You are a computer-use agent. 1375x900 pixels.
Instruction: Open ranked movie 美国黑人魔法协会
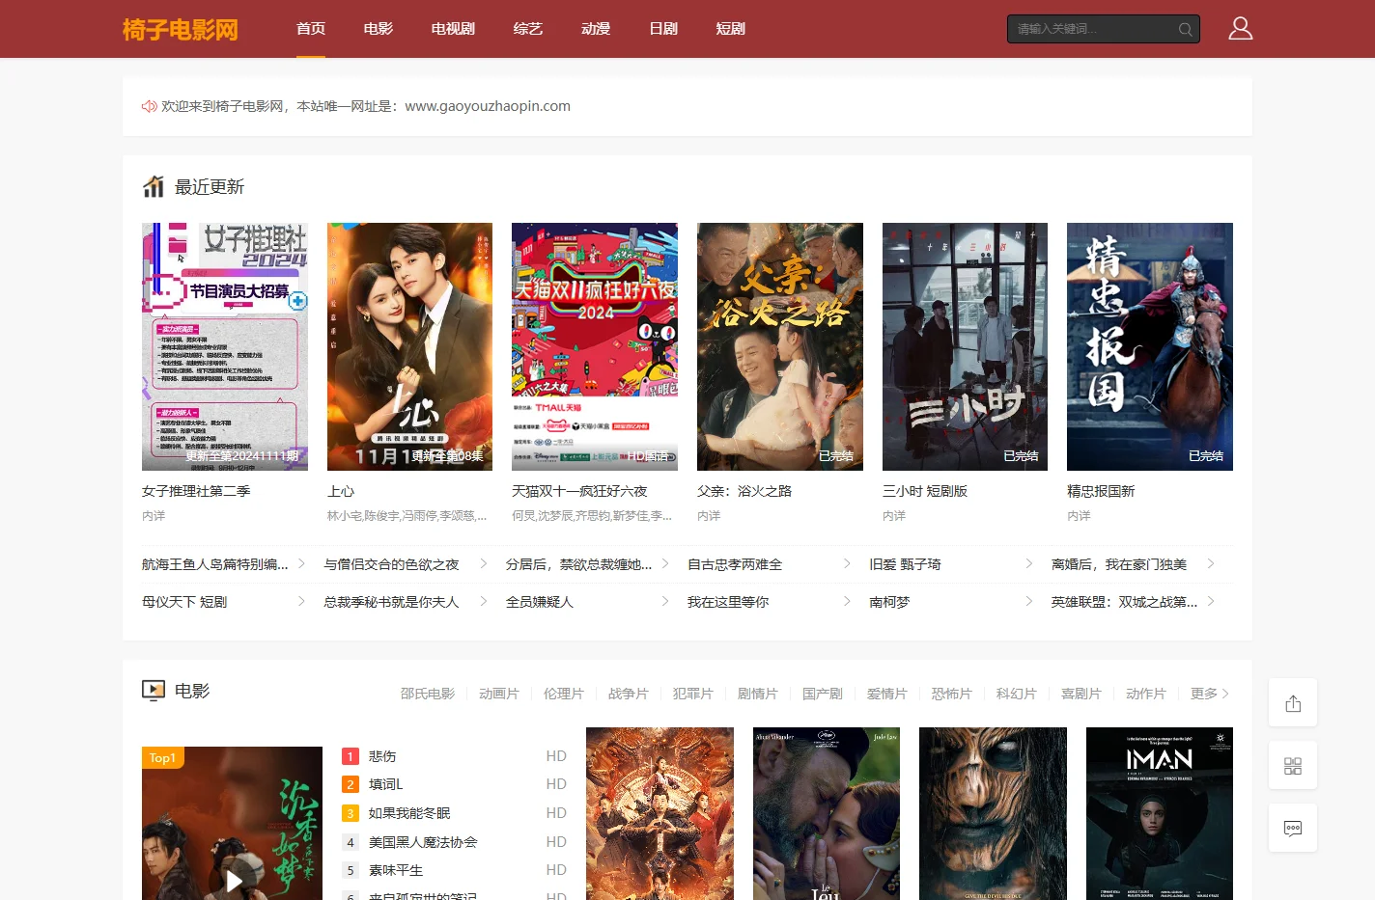click(x=423, y=842)
